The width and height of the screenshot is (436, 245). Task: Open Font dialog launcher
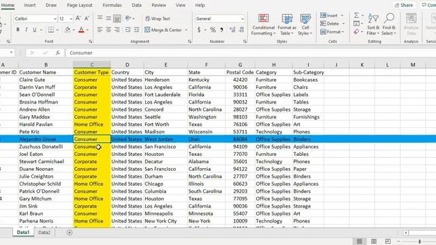click(x=91, y=42)
